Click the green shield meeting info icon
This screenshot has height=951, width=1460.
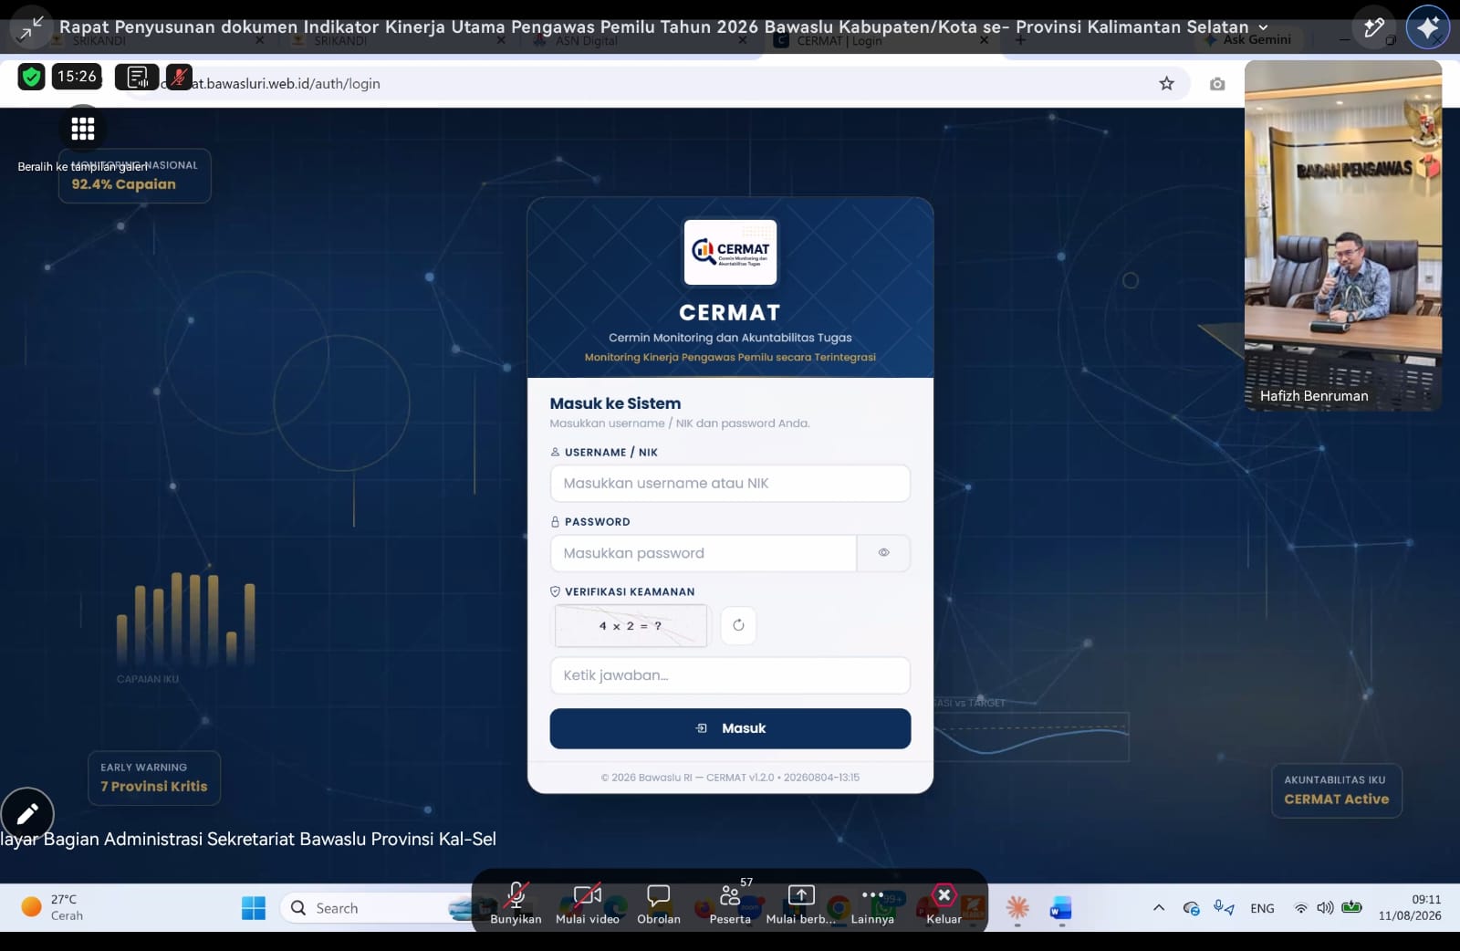tap(32, 77)
